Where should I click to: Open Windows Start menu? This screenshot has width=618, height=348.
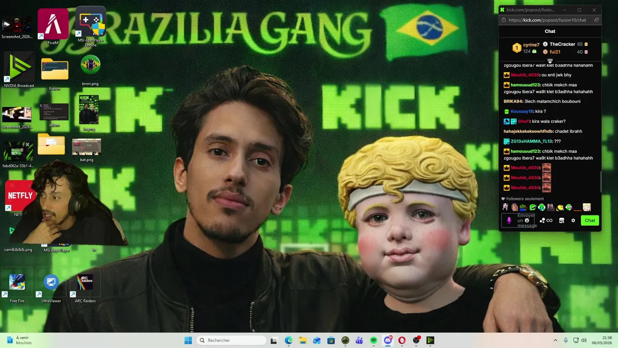tap(188, 340)
